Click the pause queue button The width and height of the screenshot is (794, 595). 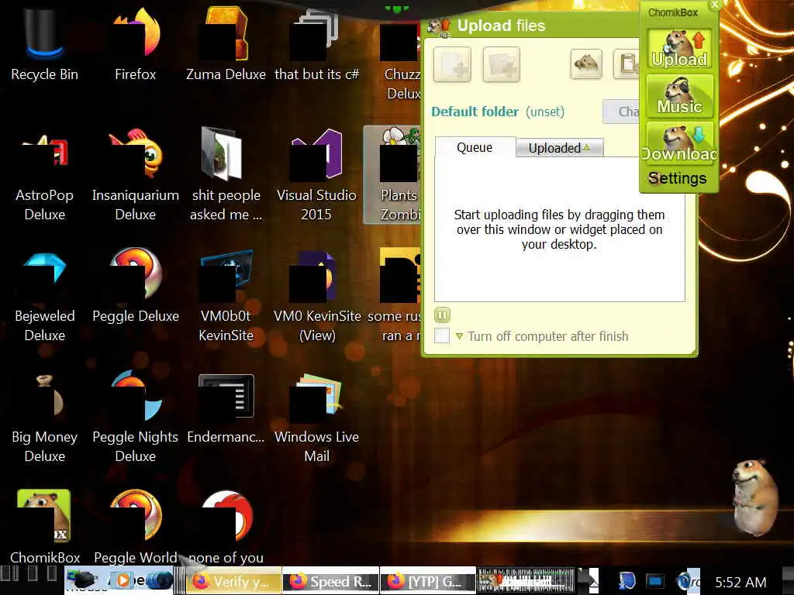(442, 315)
